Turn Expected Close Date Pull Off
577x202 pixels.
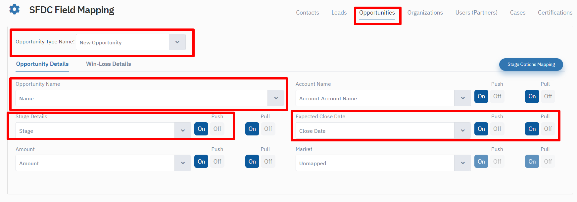pyautogui.click(x=548, y=129)
